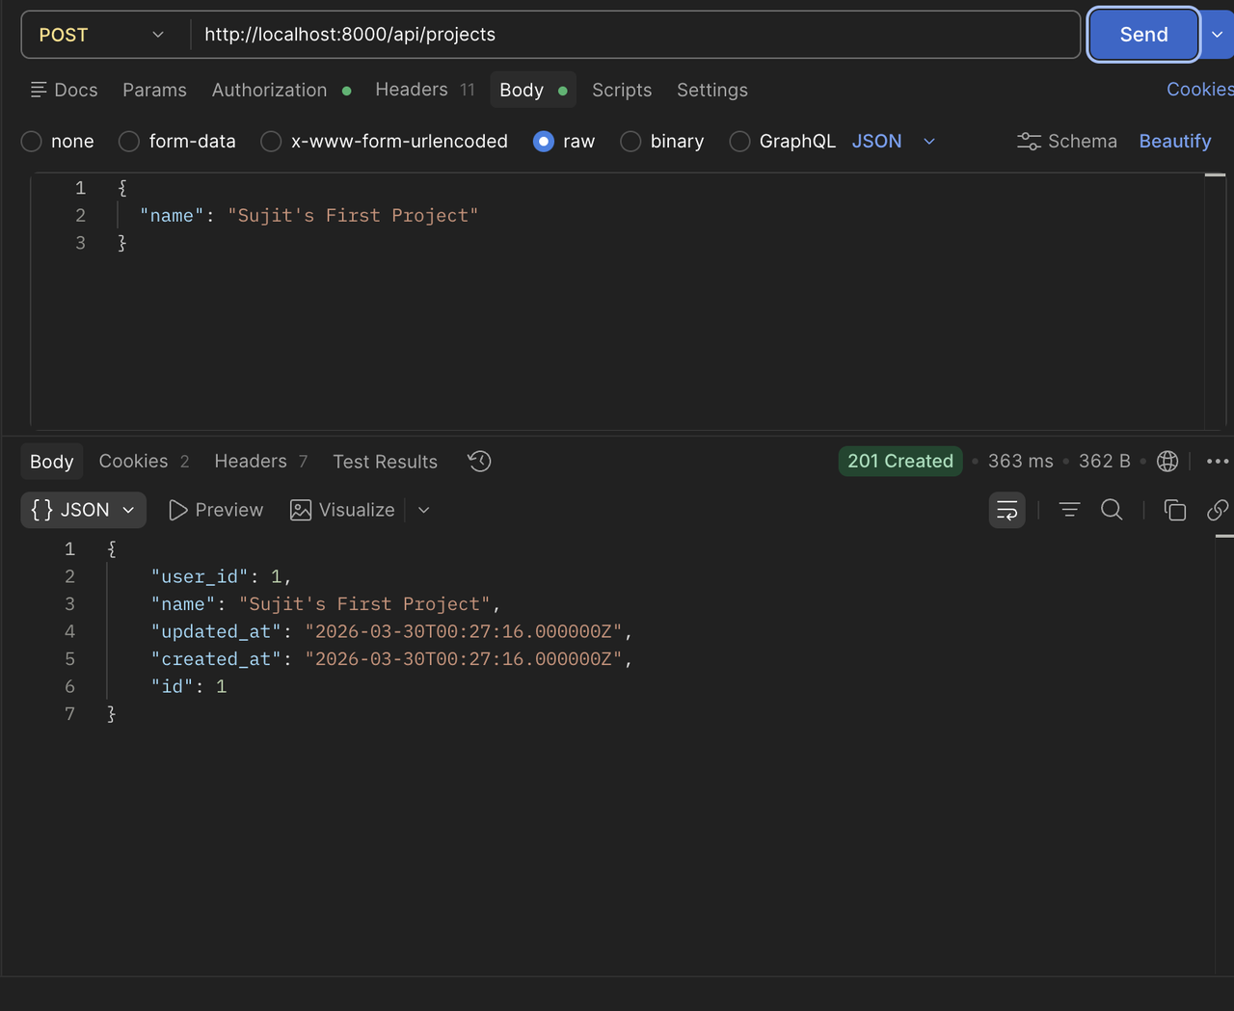
Task: Click the Send button
Action: 1144,35
